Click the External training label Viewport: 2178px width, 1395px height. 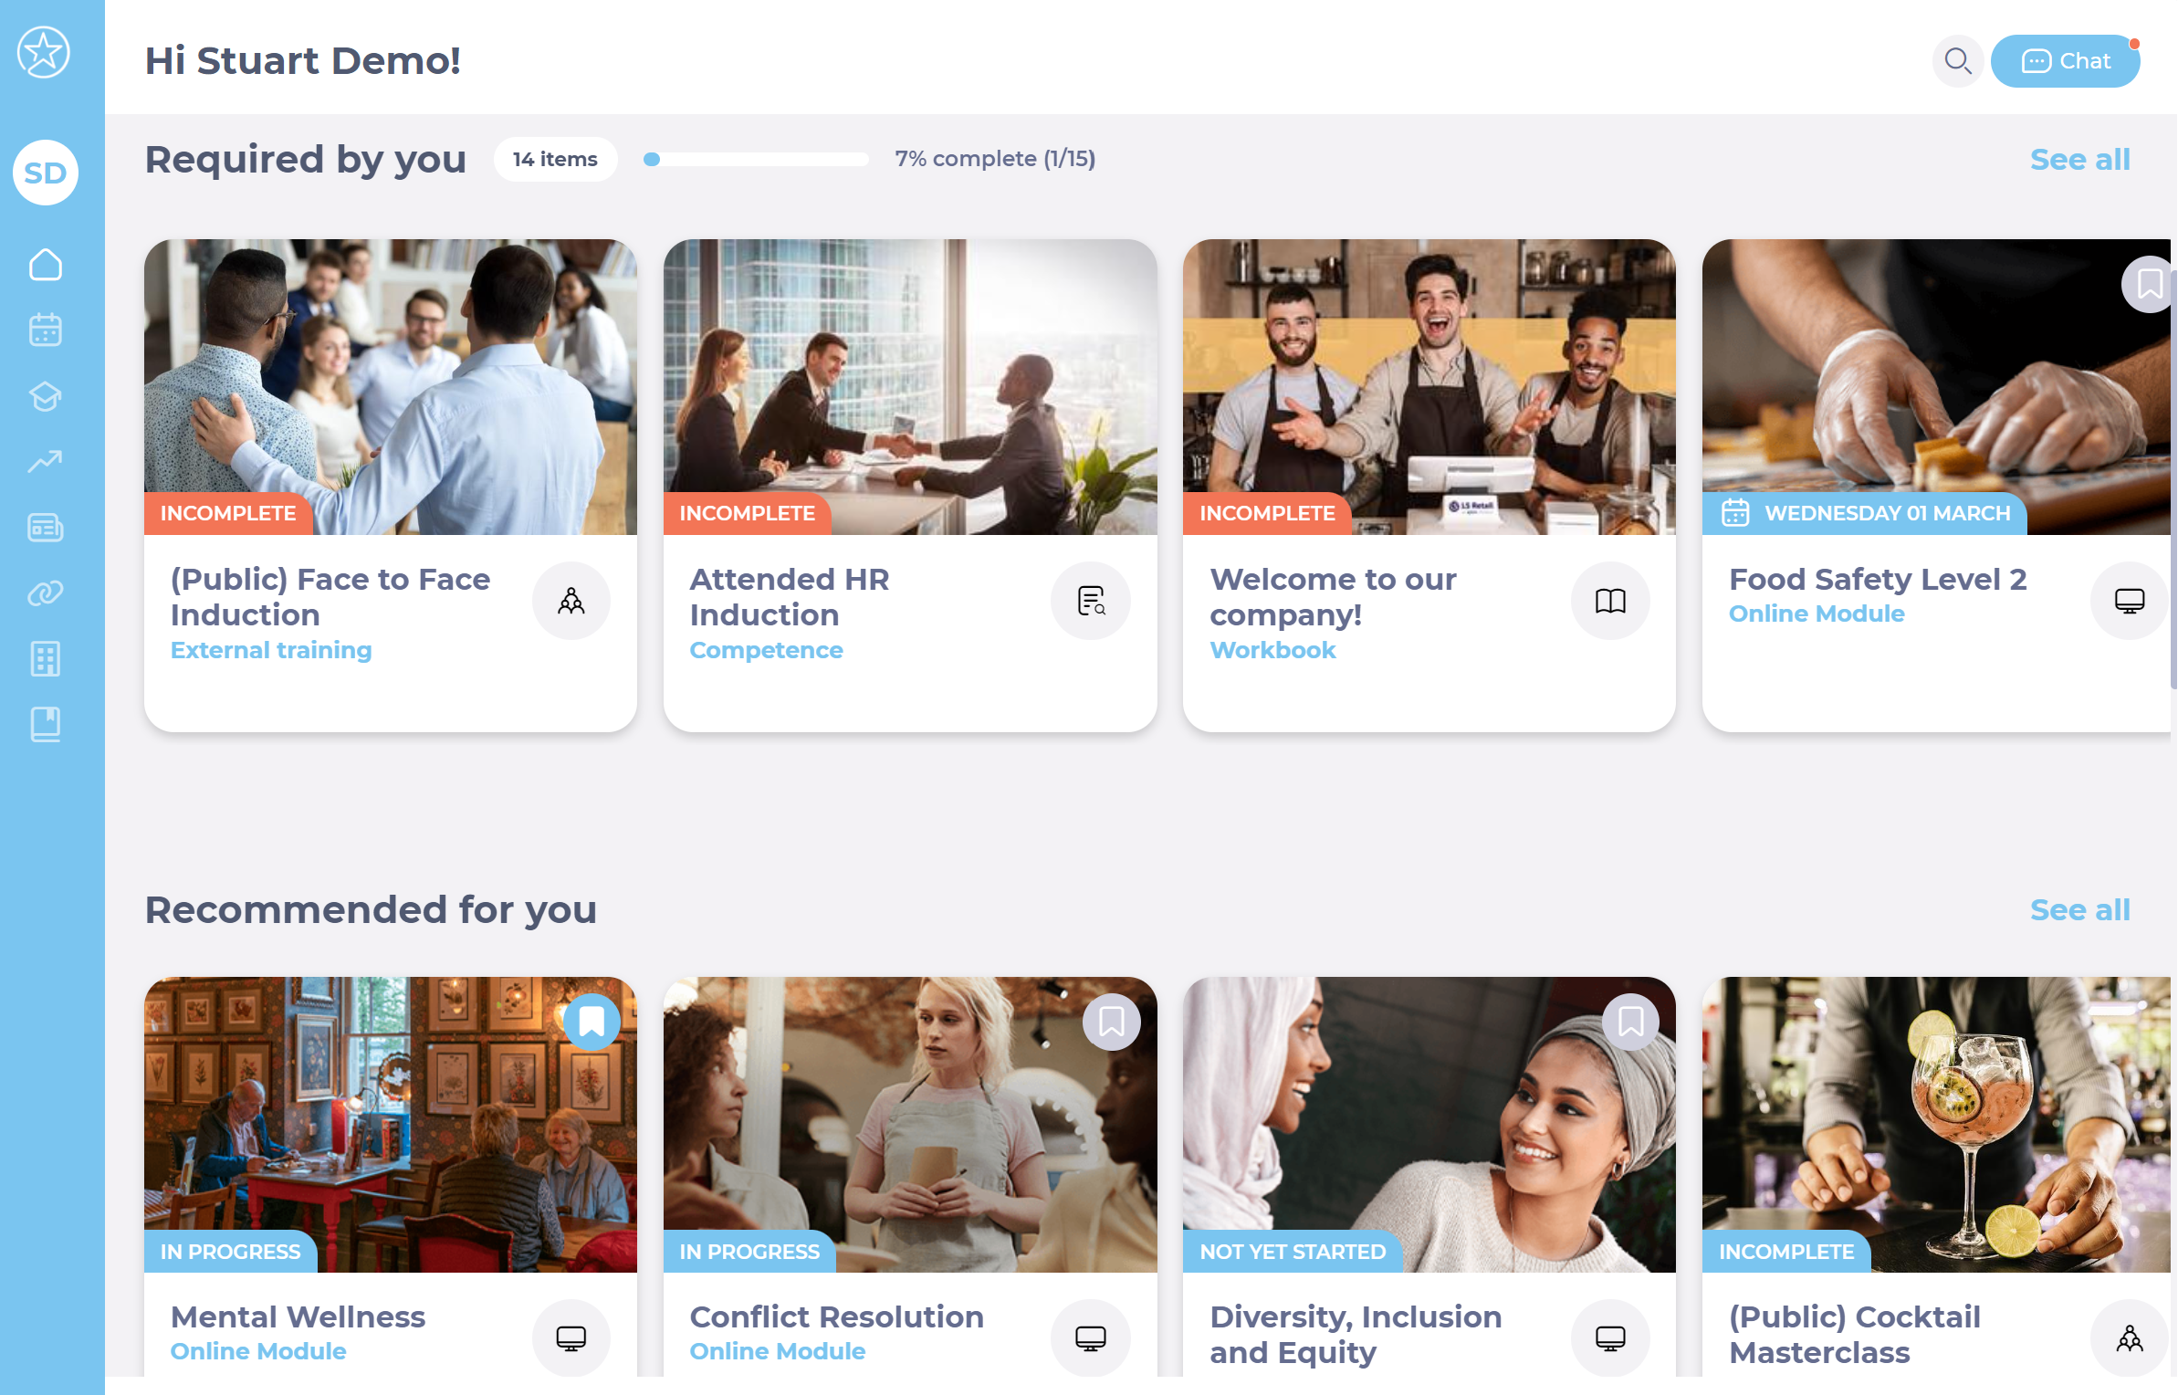(x=271, y=651)
